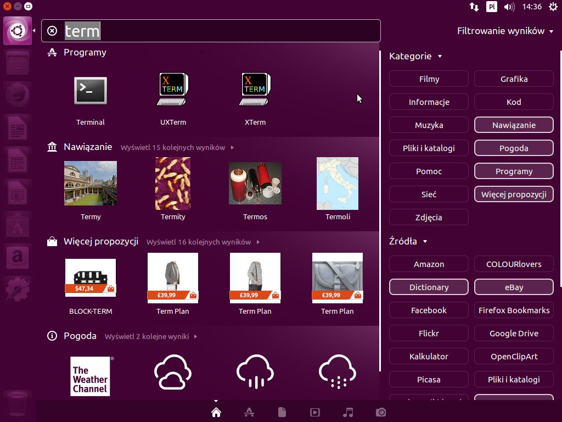
Task: Open the Video lens icon
Action: point(314,412)
